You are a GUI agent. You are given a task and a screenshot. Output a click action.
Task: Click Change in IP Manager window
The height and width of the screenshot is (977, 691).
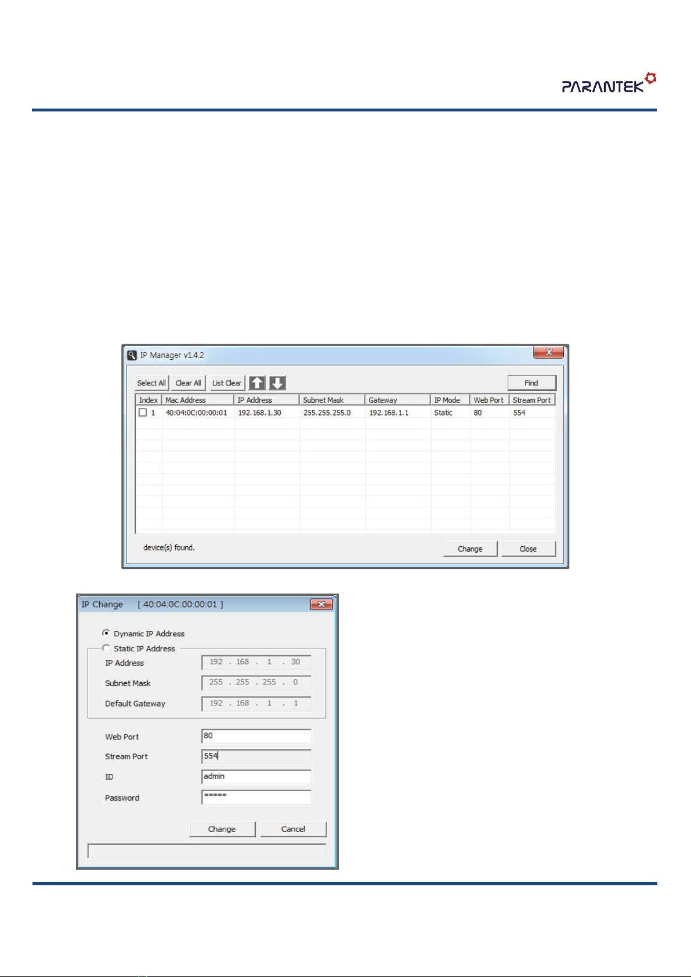[x=470, y=549]
